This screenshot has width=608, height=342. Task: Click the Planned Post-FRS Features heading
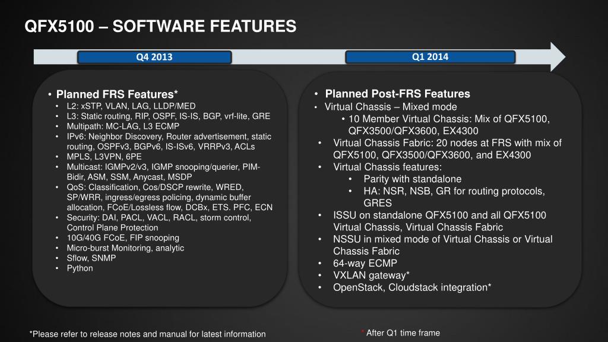coord(397,94)
